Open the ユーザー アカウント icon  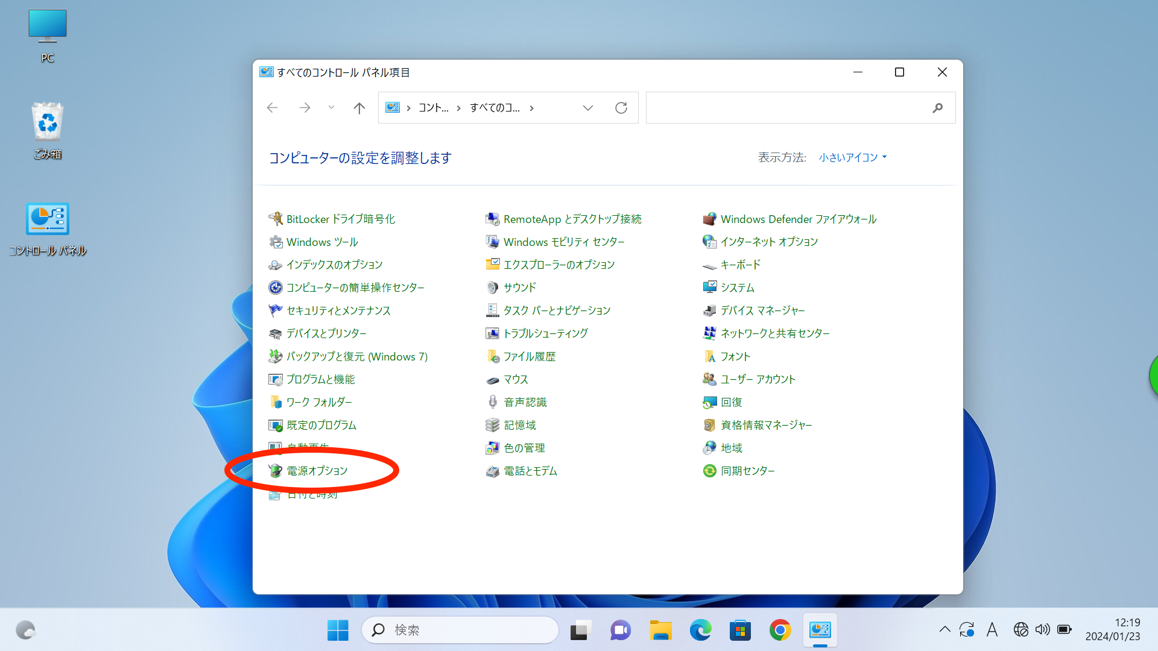(709, 379)
